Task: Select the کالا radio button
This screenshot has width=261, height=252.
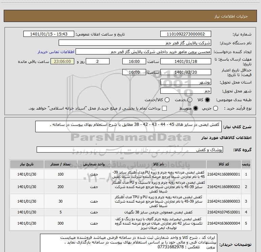Action: click(x=207, y=100)
